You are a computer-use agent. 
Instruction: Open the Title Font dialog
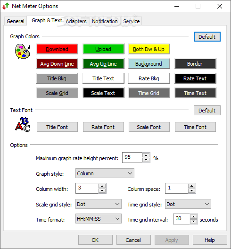point(57,127)
